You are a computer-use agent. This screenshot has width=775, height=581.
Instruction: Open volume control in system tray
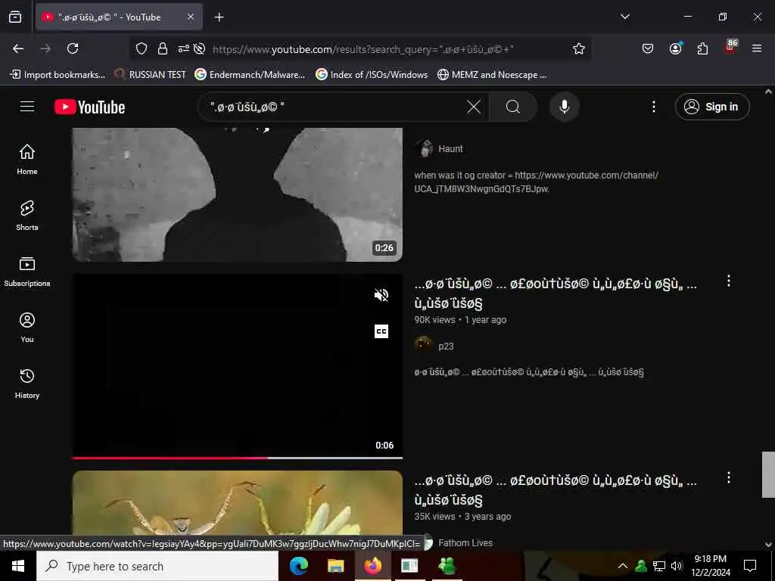tap(677, 566)
